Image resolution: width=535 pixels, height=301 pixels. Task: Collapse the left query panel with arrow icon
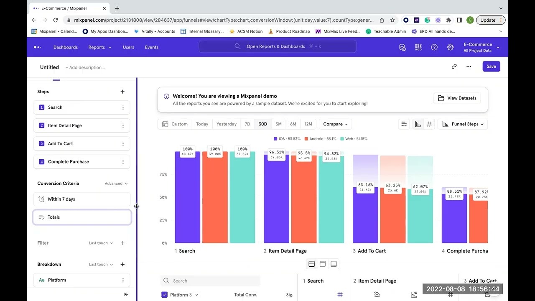126,294
